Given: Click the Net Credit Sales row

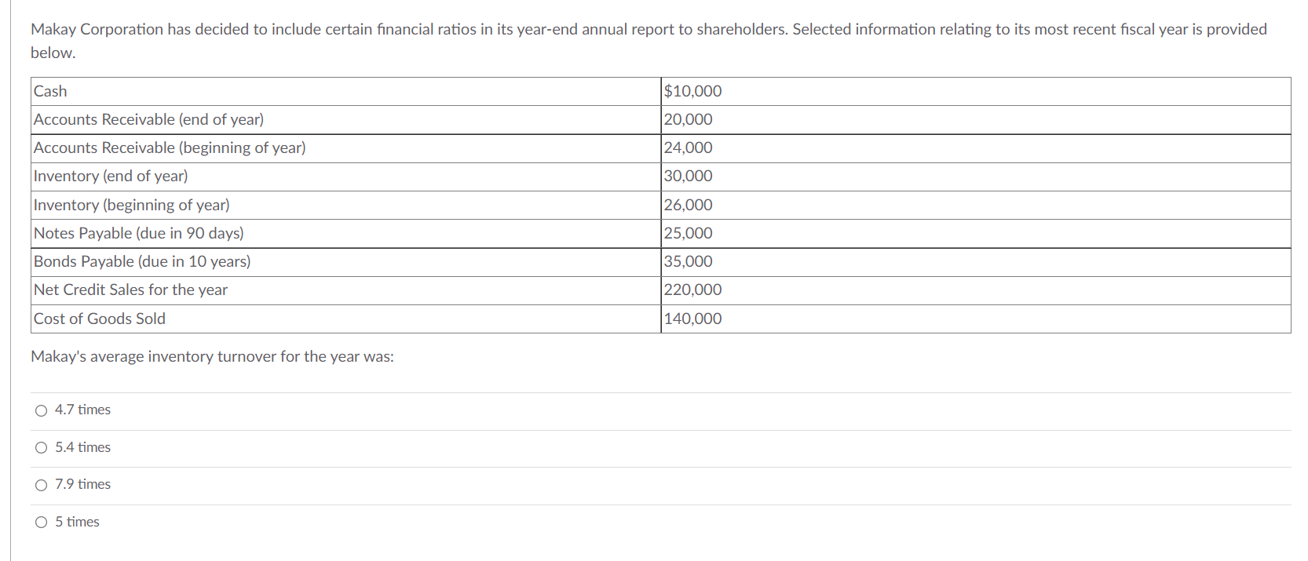Looking at the screenshot, I should pos(130,290).
